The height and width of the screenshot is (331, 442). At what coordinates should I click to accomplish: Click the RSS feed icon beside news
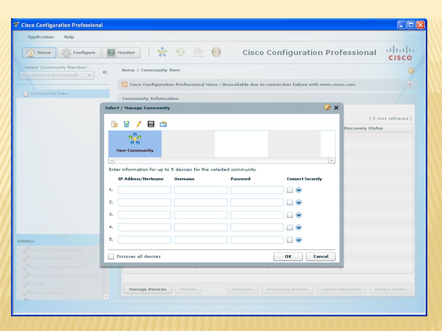(124, 85)
